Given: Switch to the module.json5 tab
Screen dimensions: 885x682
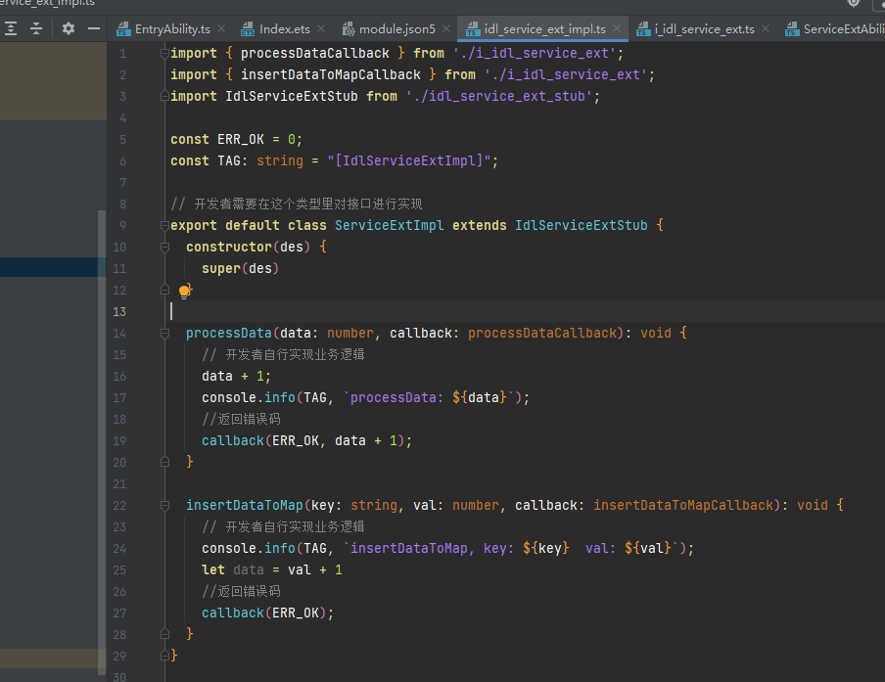Looking at the screenshot, I should click(396, 29).
